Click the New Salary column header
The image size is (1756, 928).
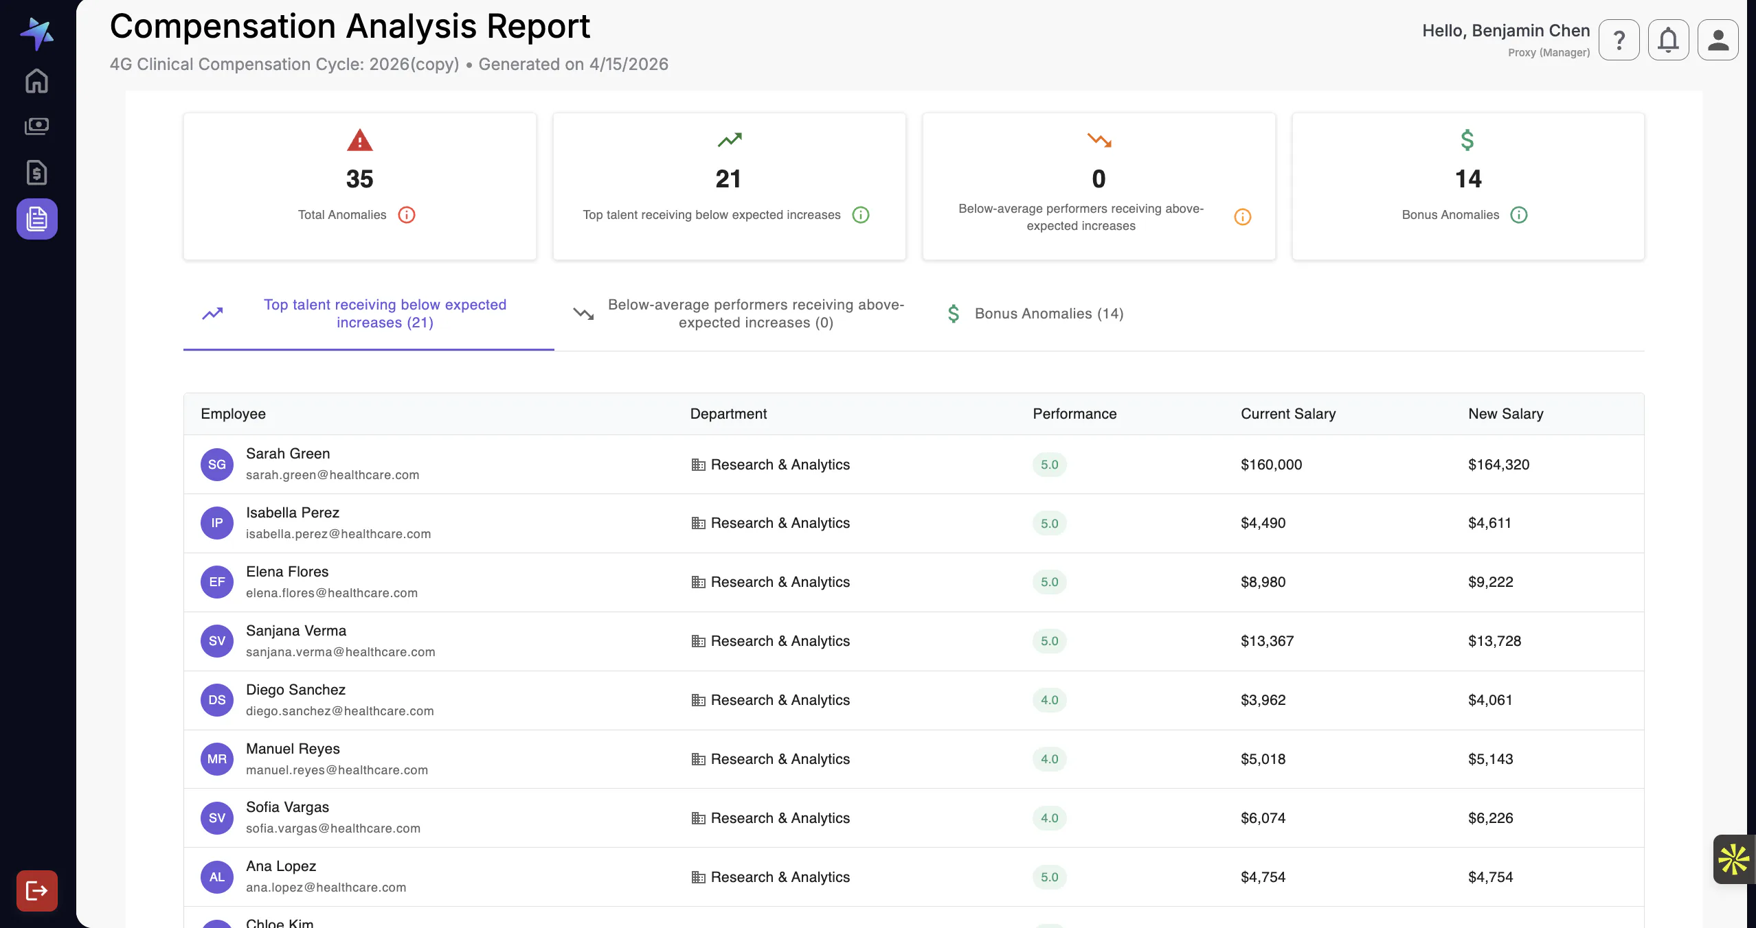click(1505, 414)
